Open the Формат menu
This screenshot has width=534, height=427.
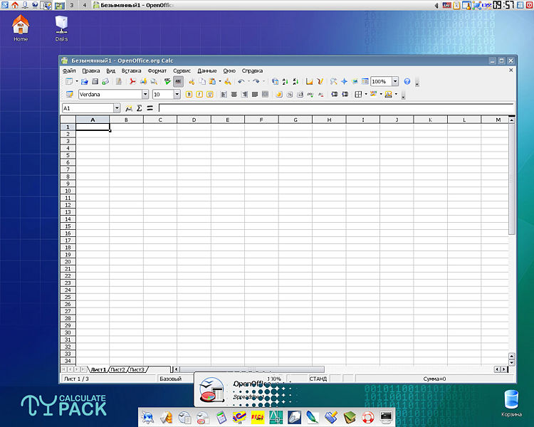(x=157, y=71)
